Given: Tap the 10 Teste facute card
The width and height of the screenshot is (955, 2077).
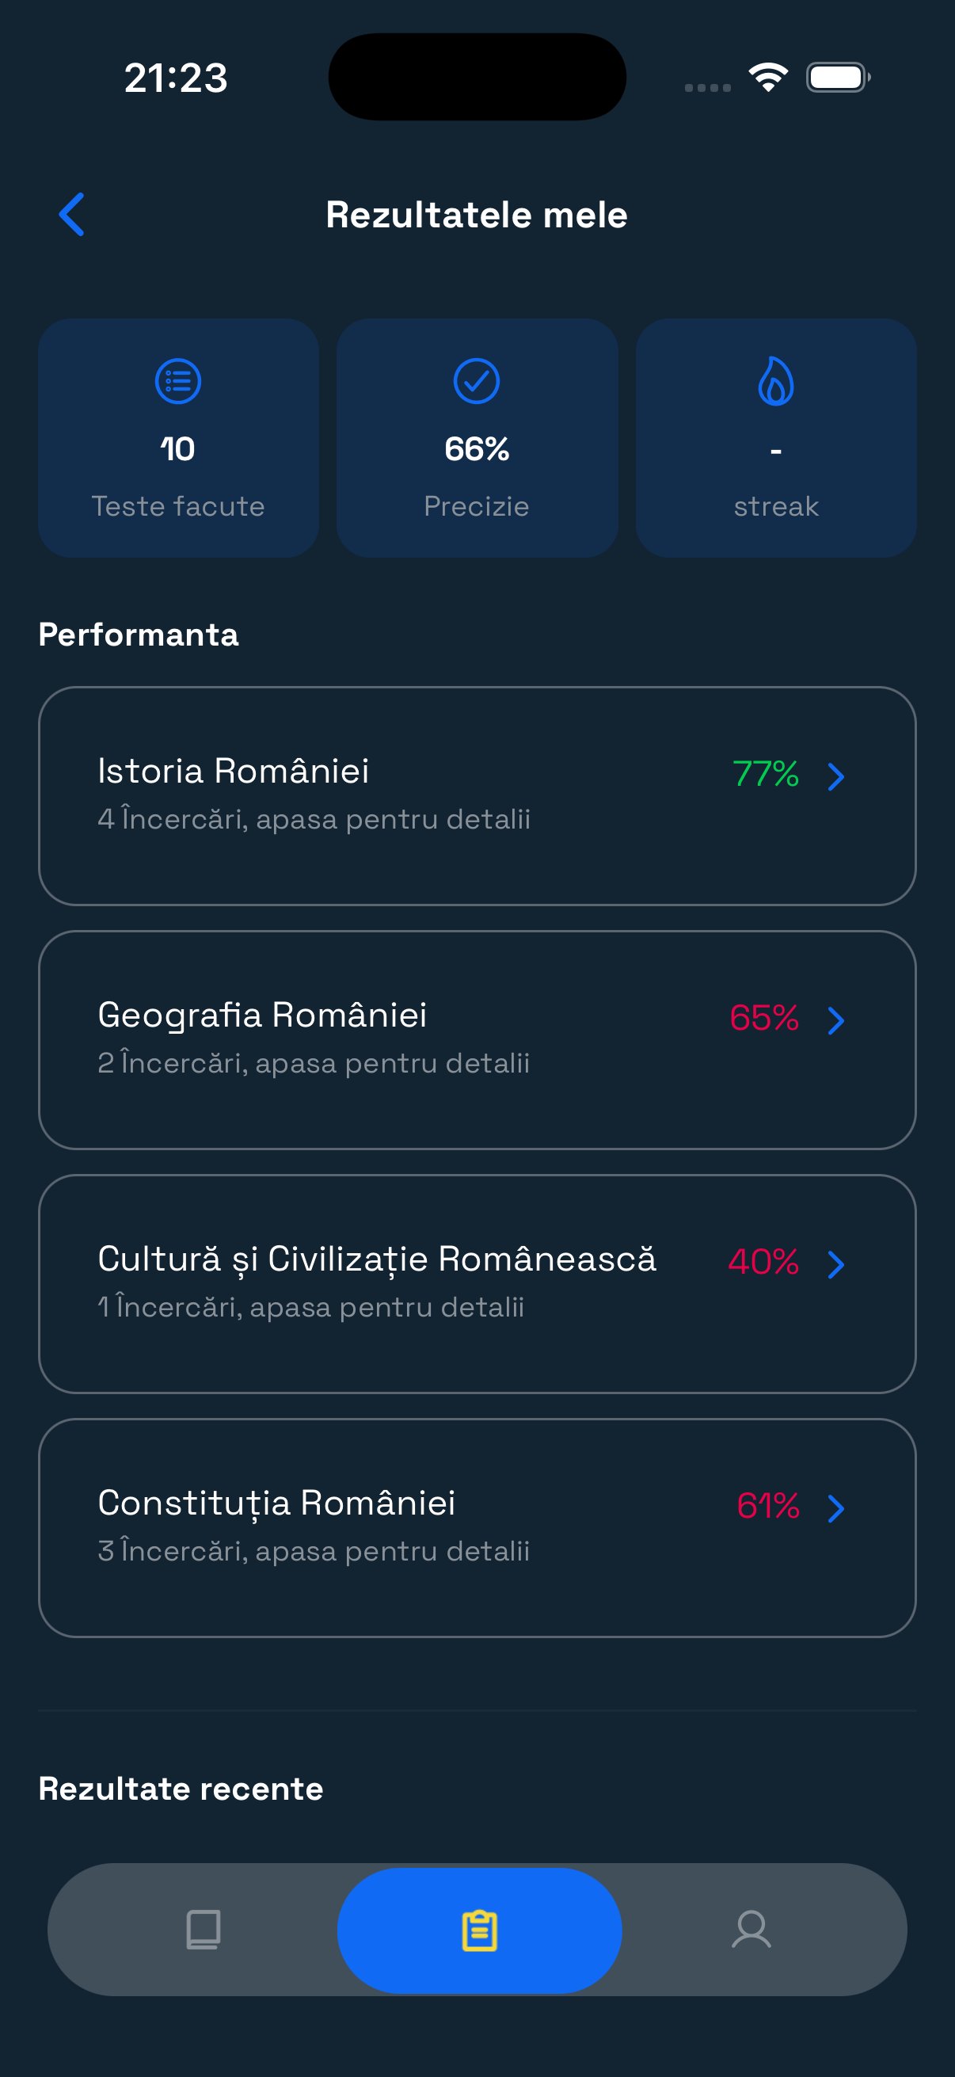Looking at the screenshot, I should pos(178,438).
